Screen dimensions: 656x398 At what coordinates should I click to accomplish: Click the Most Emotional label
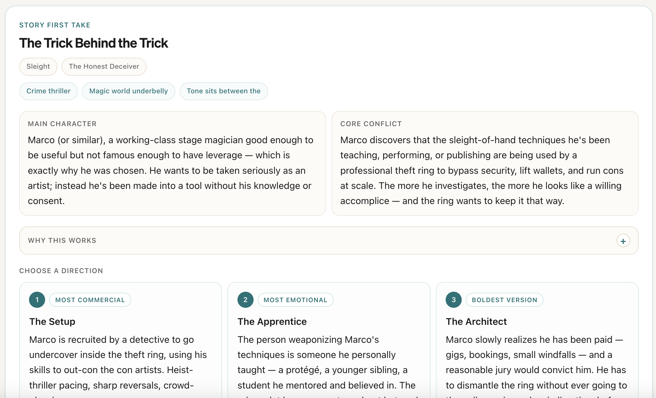(x=296, y=300)
